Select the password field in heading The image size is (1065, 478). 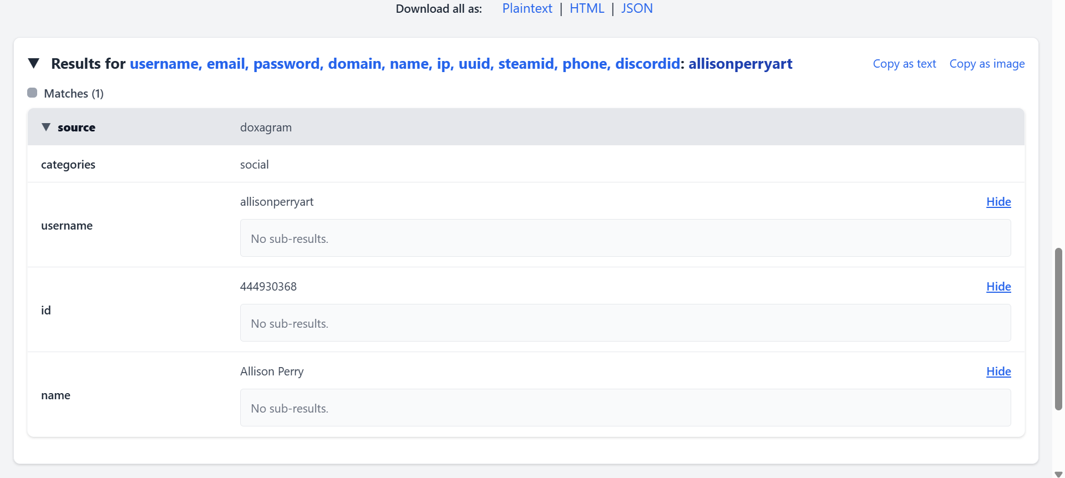(x=286, y=64)
